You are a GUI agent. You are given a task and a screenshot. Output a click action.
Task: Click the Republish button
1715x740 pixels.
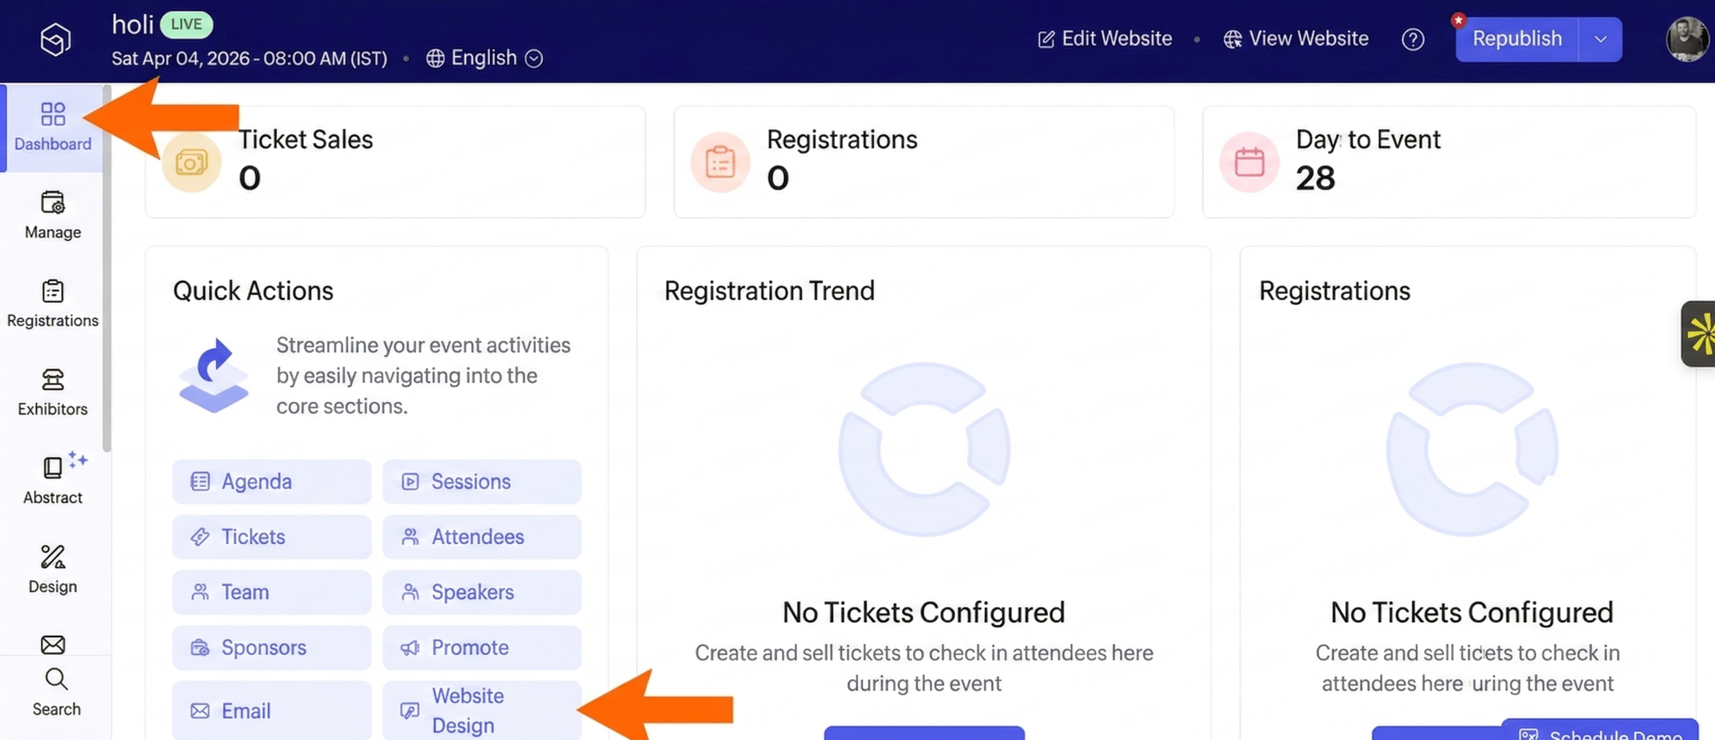coord(1516,39)
